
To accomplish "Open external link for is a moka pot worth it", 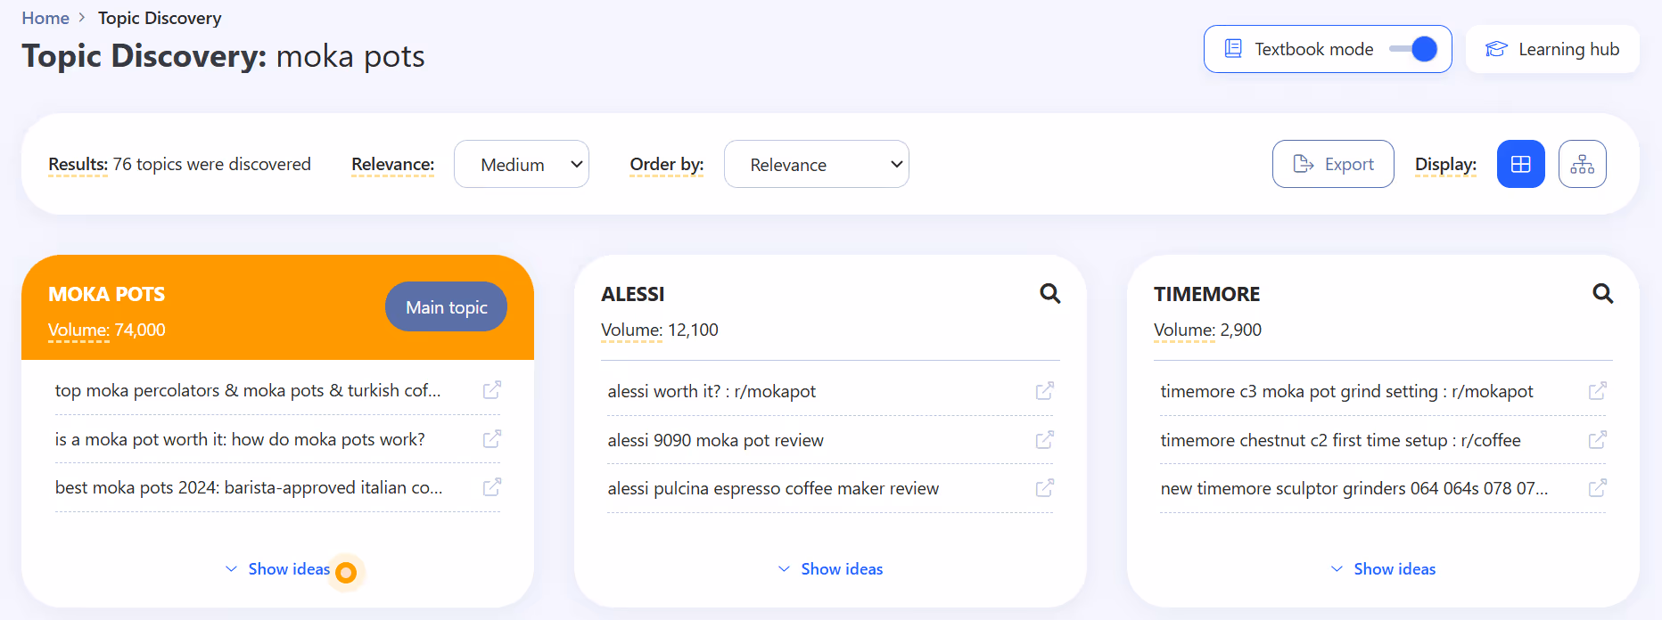I will [492, 439].
